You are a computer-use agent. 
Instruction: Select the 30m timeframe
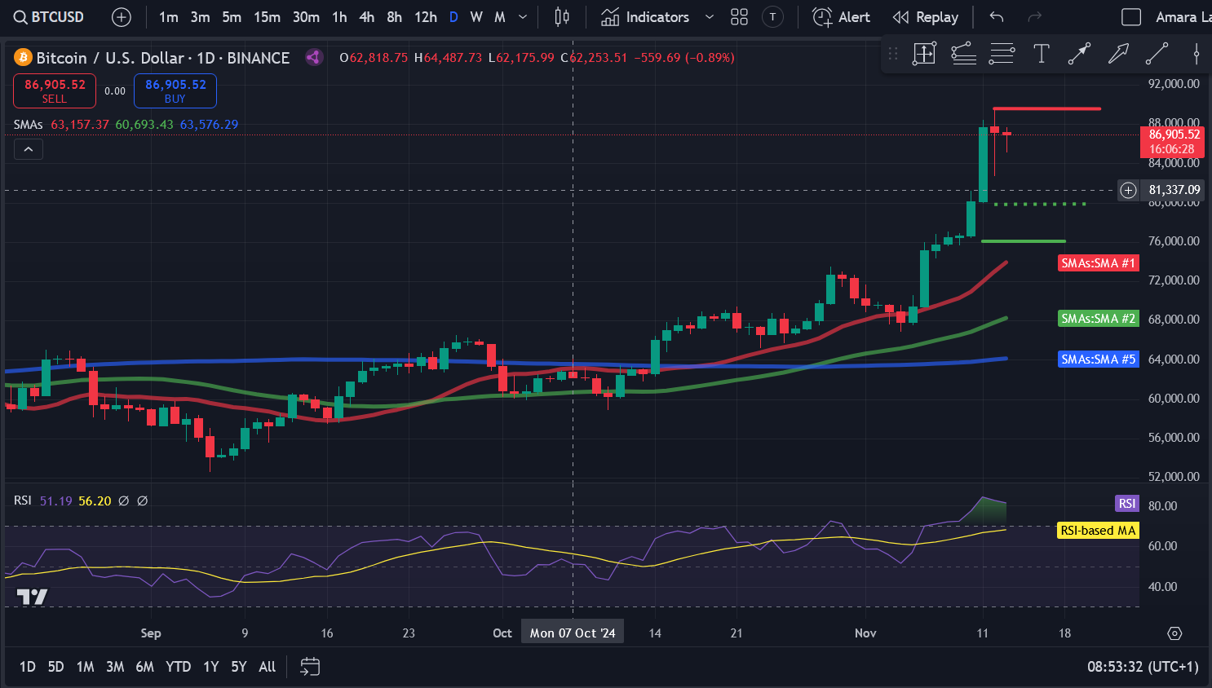(306, 17)
